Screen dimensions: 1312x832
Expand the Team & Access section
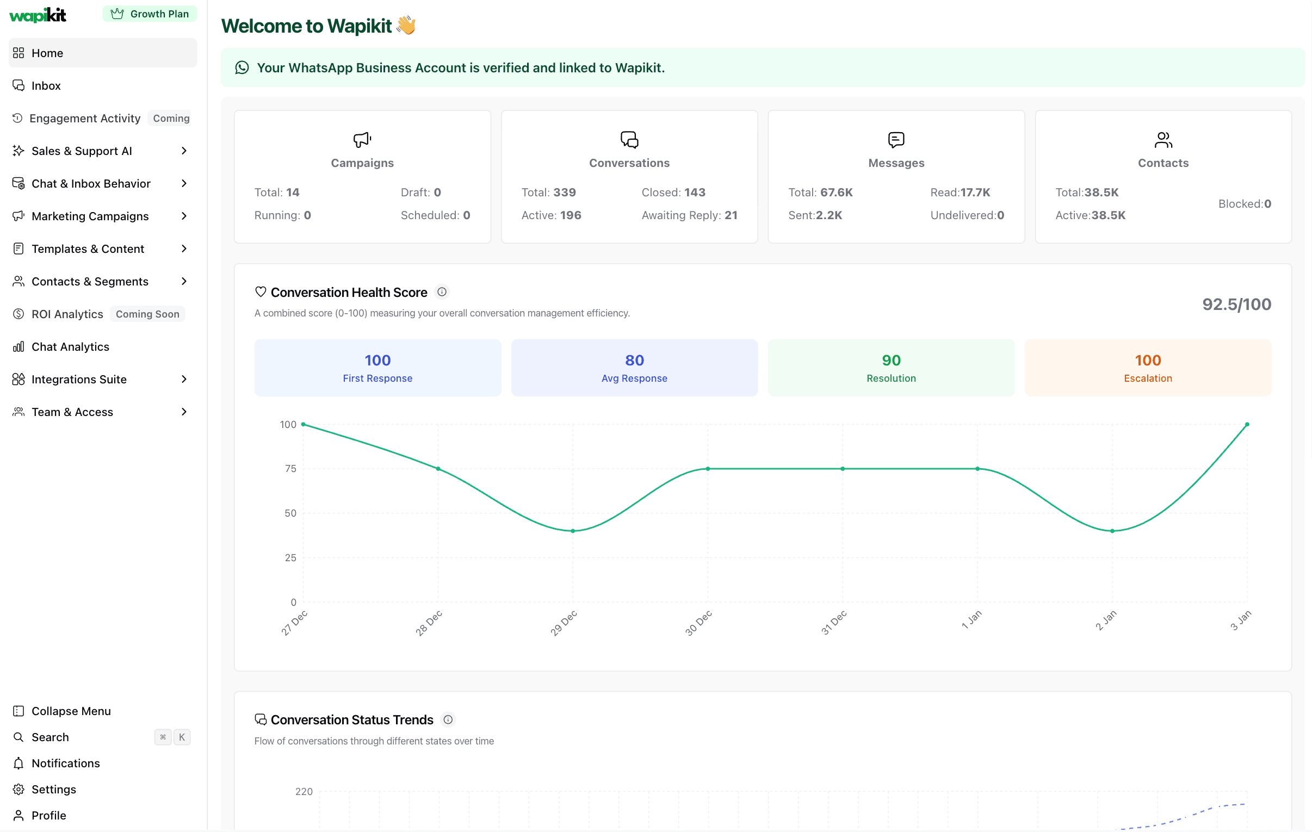pos(184,411)
